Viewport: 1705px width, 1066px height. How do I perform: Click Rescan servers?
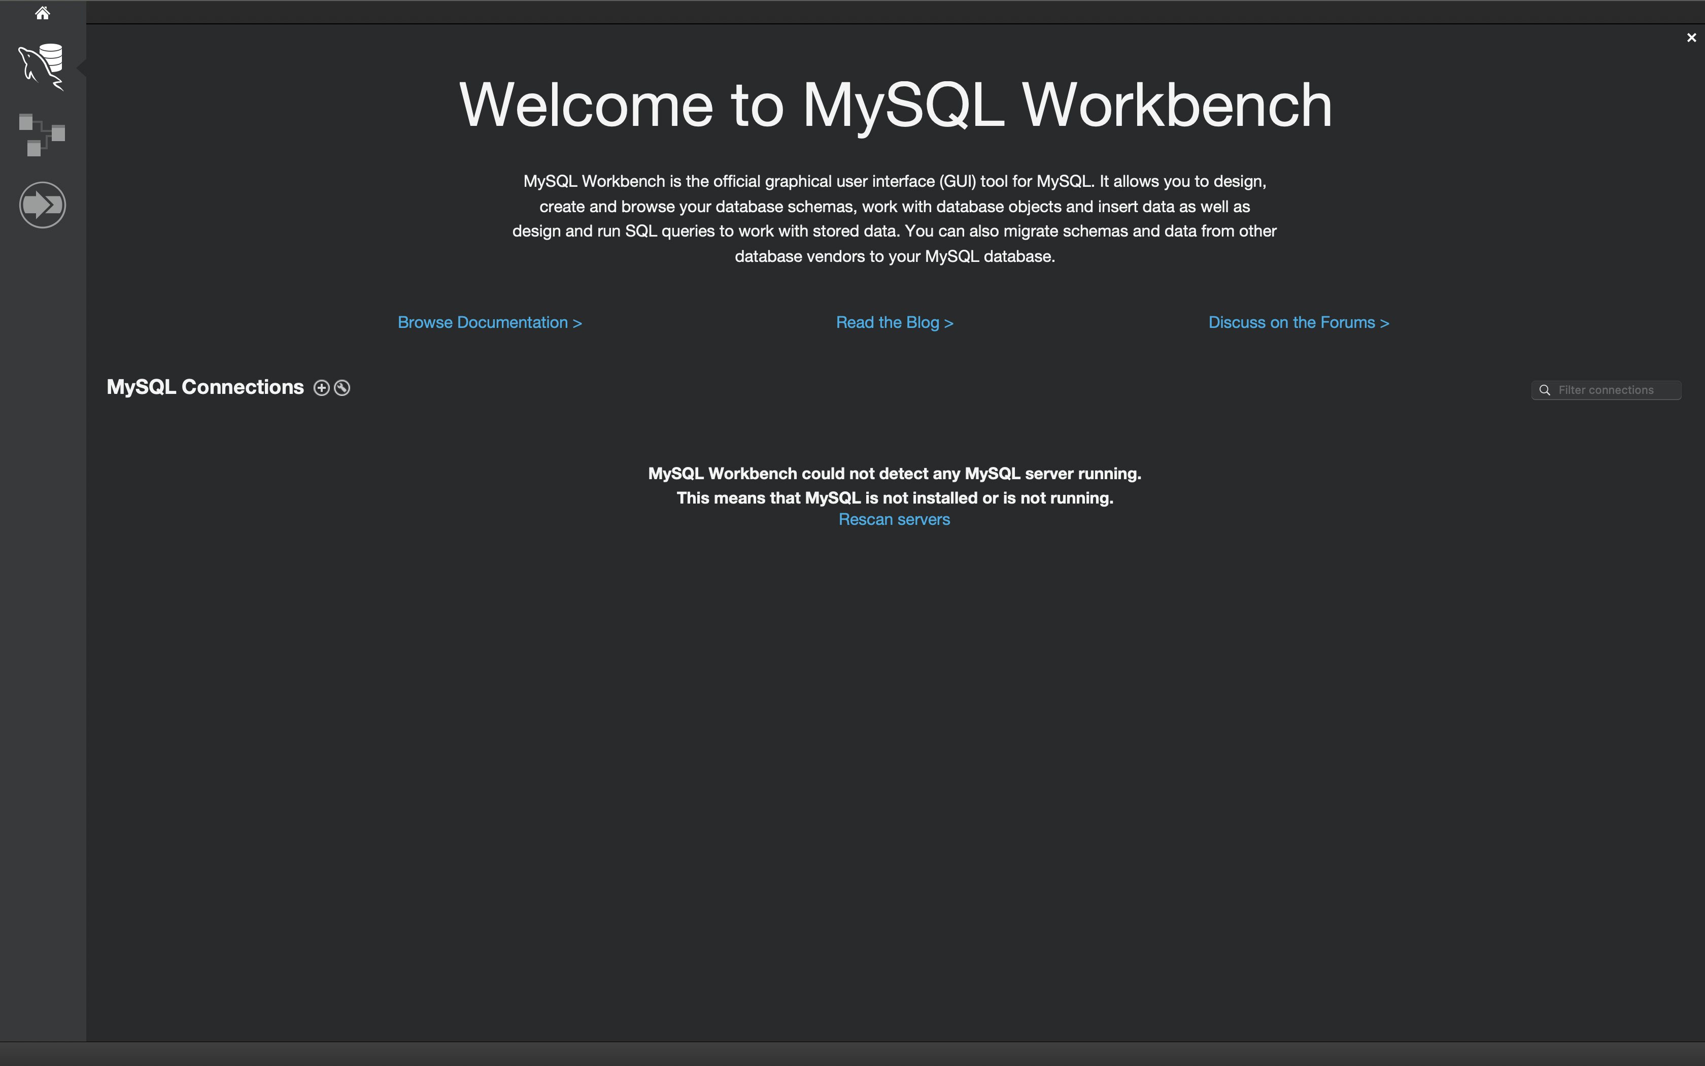894,520
